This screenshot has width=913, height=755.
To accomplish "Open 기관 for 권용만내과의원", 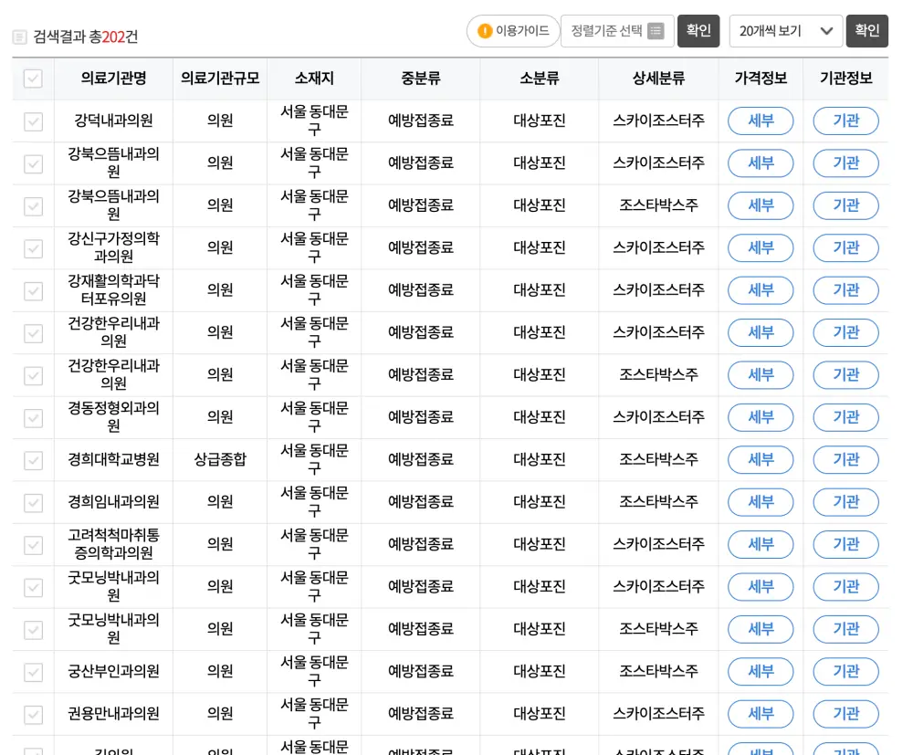I will coord(845,714).
